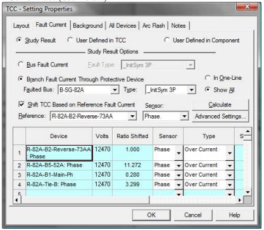
Task: Close the TCC Setting Properties dialog
Action: tap(248, 7)
